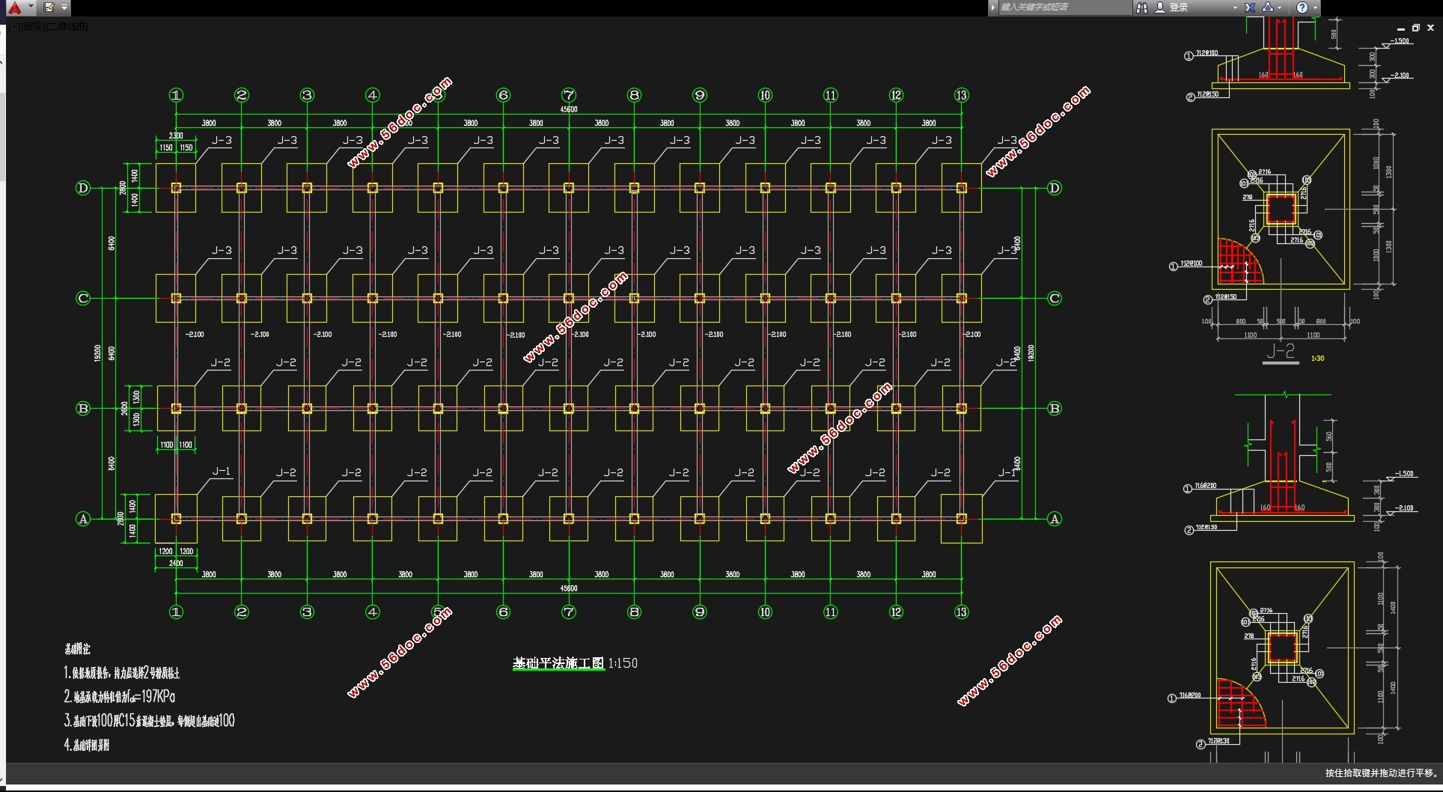Expand the search box arrow

pyautogui.click(x=993, y=7)
